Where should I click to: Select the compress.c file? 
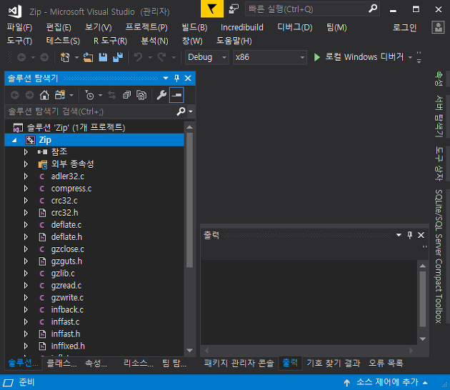[71, 189]
